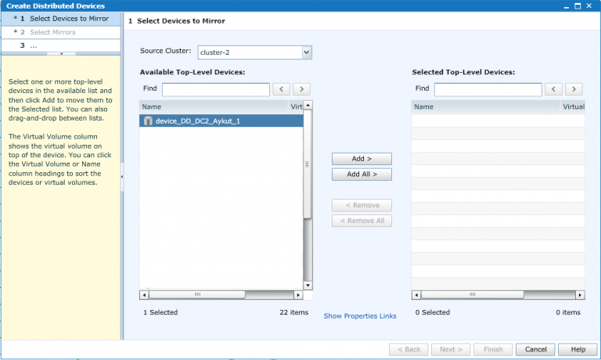Open Show Properties Links
Image resolution: width=601 pixels, height=360 pixels.
[360, 316]
